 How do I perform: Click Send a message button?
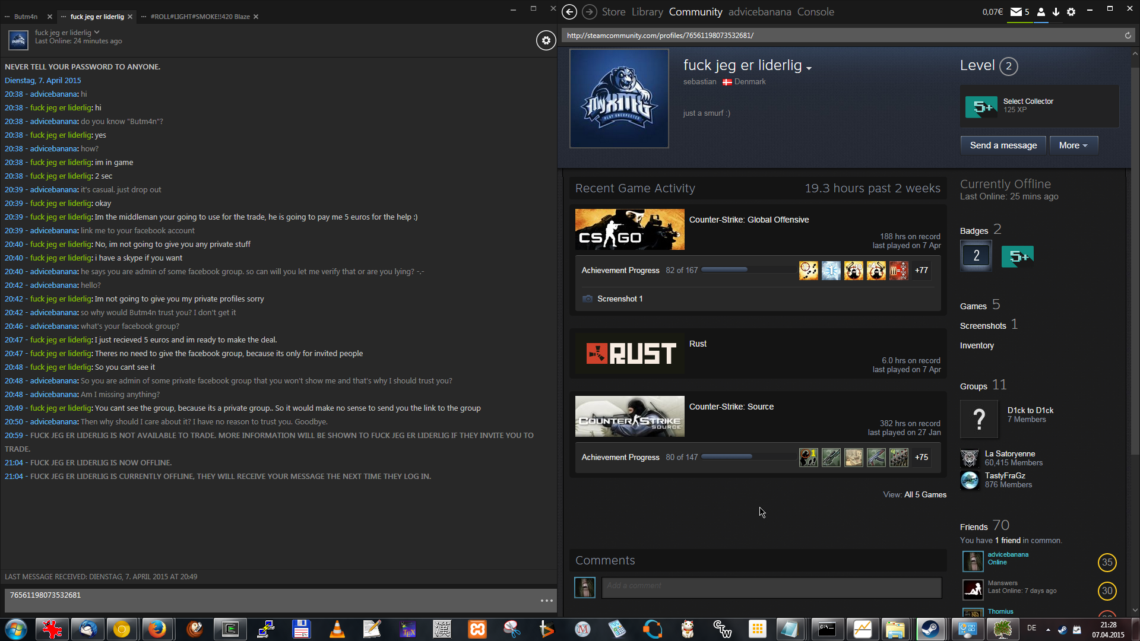click(1003, 145)
